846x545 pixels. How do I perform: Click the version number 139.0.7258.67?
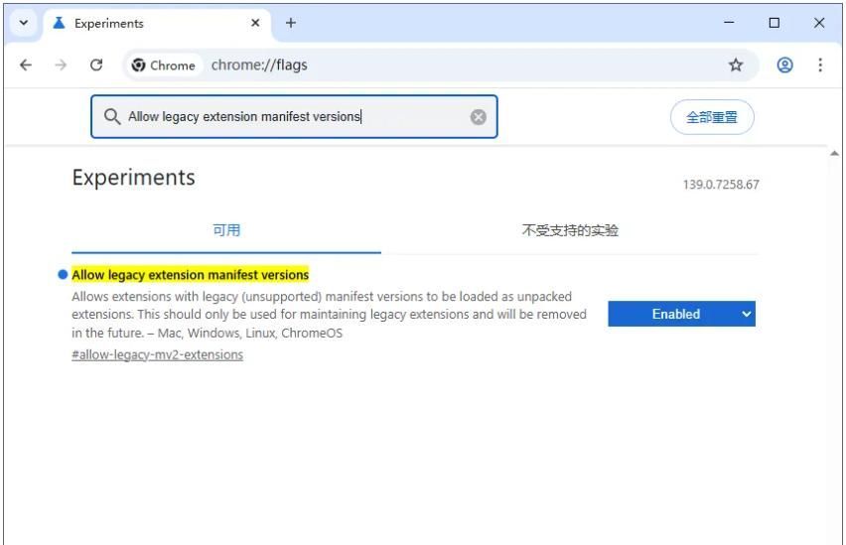pos(721,185)
